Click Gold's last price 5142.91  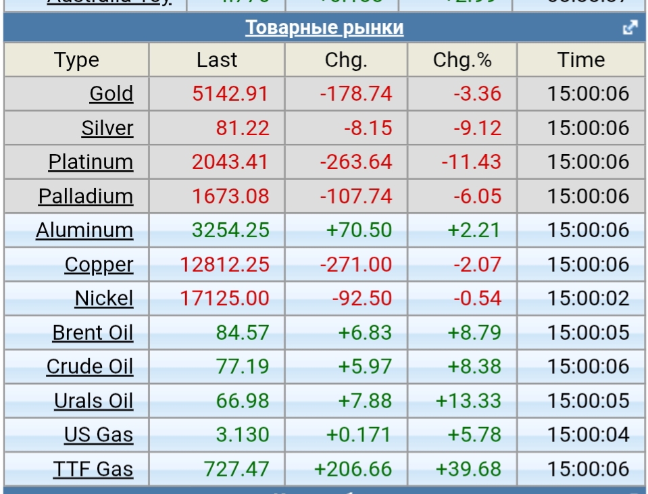coord(230,94)
